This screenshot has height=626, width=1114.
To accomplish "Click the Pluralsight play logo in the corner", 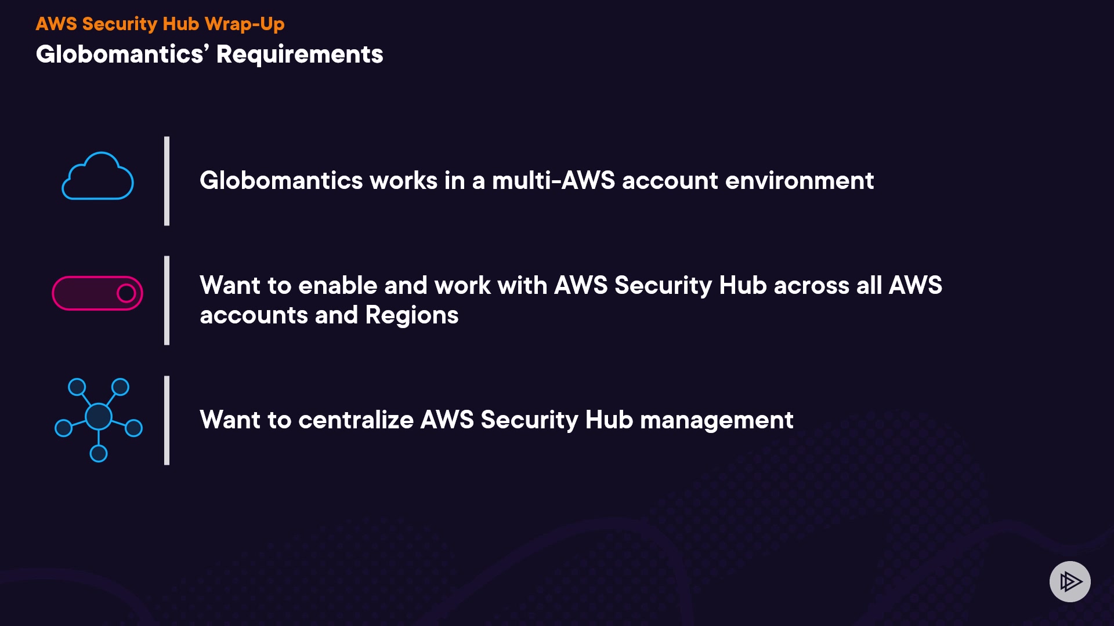I will [x=1070, y=581].
